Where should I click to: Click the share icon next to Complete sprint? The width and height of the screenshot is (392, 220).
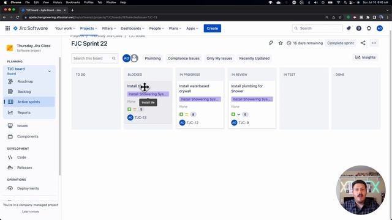(363, 43)
